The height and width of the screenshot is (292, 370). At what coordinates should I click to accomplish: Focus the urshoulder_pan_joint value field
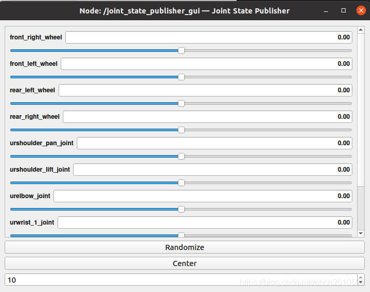pyautogui.click(x=214, y=143)
